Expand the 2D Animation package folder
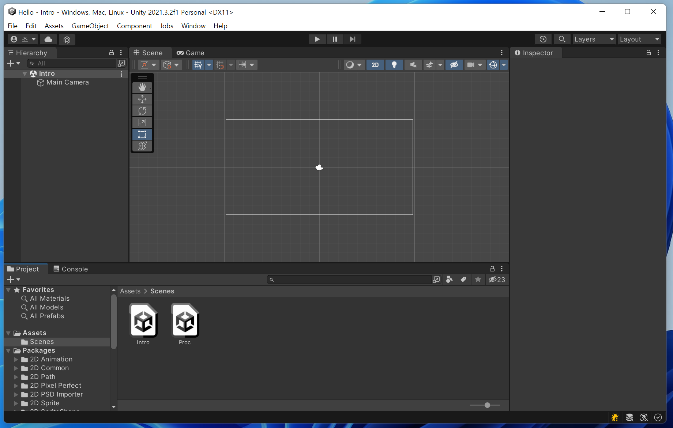Viewport: 673px width, 428px height. click(16, 359)
